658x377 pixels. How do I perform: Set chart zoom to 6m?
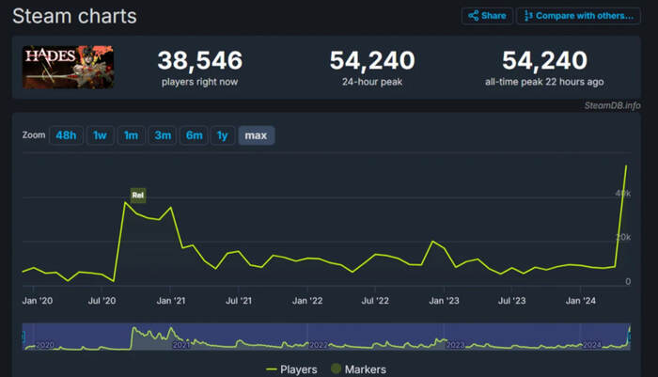click(194, 135)
